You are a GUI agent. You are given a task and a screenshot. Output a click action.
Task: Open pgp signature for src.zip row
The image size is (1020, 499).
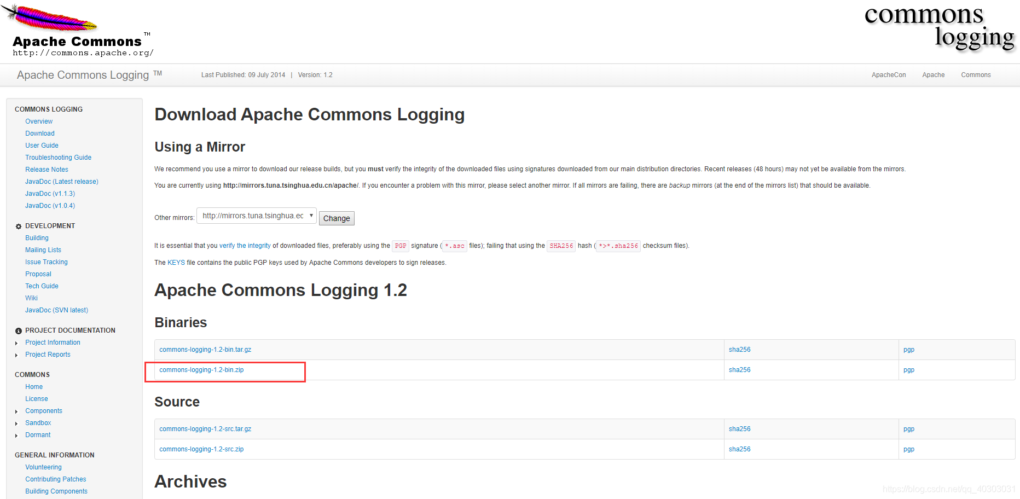click(x=909, y=449)
